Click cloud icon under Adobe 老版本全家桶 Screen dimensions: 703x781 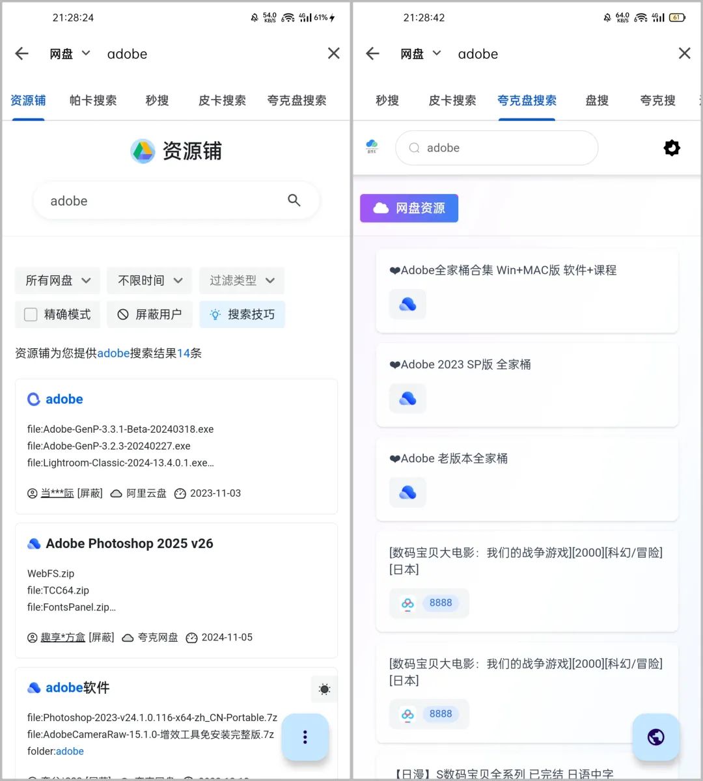407,493
